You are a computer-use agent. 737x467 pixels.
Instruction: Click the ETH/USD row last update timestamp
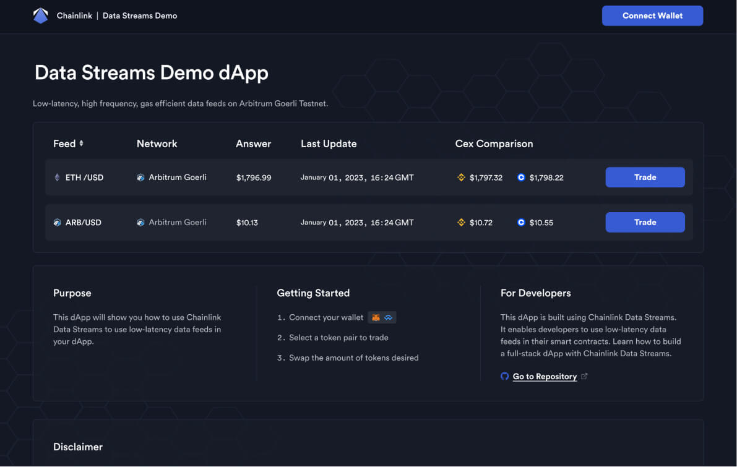357,178
